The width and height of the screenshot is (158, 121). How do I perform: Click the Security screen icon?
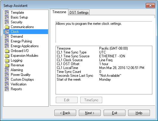click(7, 22)
